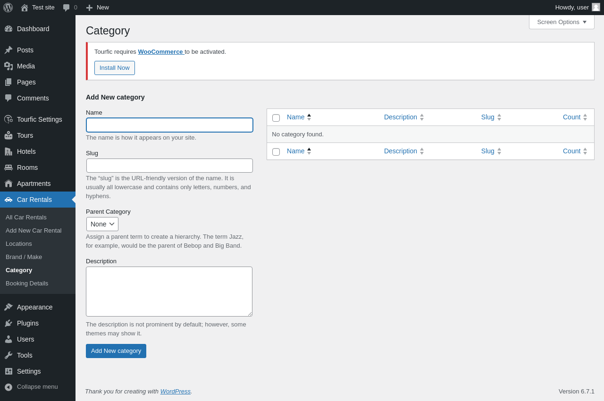The height and width of the screenshot is (401, 604).
Task: Check the select-all box in table header
Action: [276, 118]
